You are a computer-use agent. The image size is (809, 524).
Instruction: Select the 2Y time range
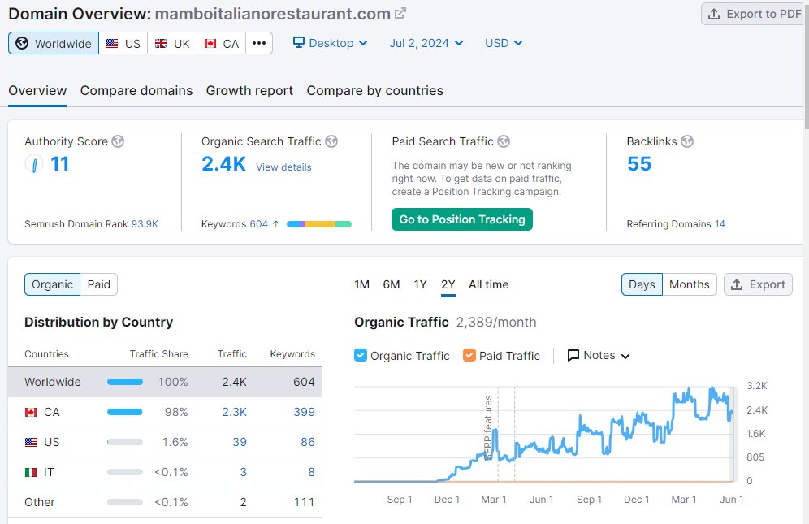click(x=448, y=284)
